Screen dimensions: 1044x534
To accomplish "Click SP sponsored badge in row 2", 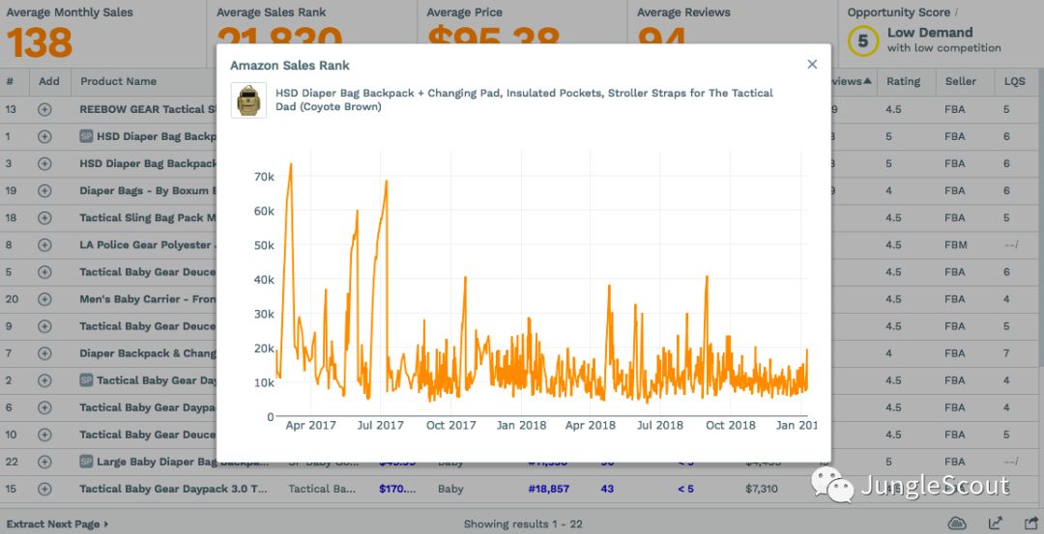I will pyautogui.click(x=86, y=380).
